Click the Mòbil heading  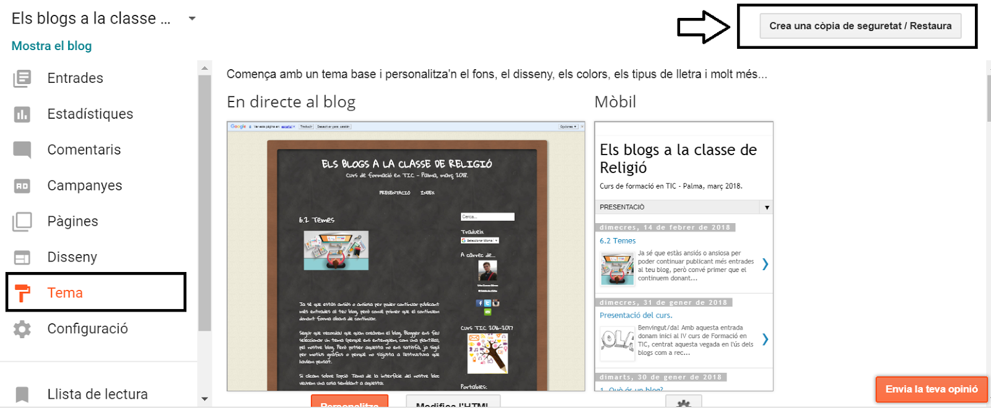point(615,102)
